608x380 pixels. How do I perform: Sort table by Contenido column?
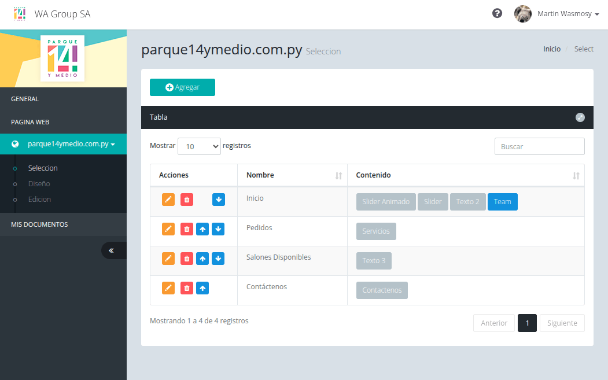point(466,175)
